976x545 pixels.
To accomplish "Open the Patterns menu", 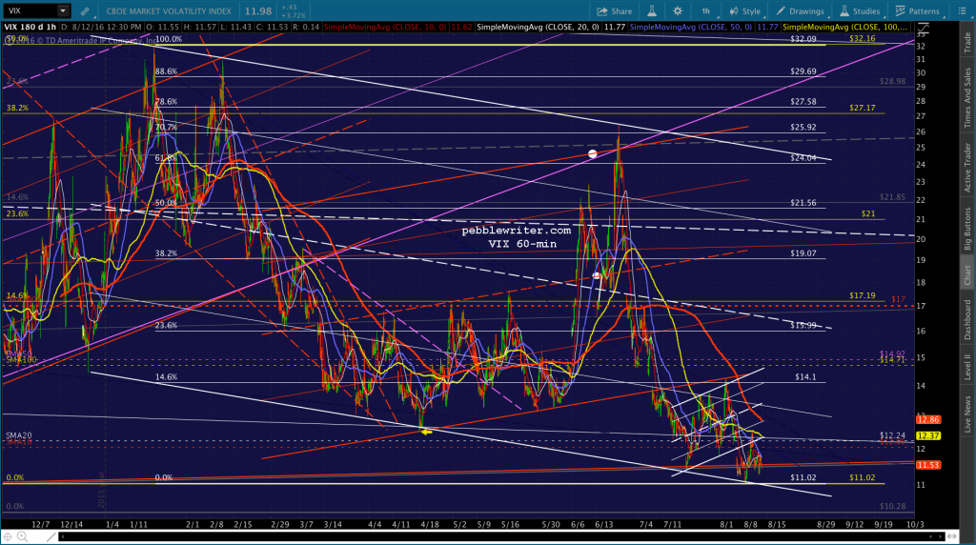I will coord(918,11).
